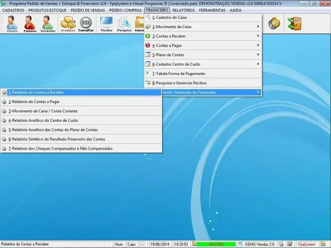This screenshot has width=331, height=248.
Task: Open the Produtos boxes icon
Action: 68,24
